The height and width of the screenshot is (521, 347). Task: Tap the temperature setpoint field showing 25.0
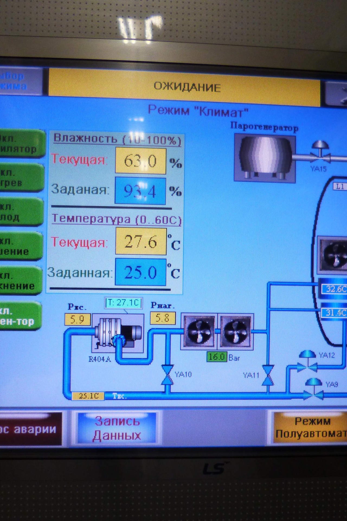coord(140,272)
